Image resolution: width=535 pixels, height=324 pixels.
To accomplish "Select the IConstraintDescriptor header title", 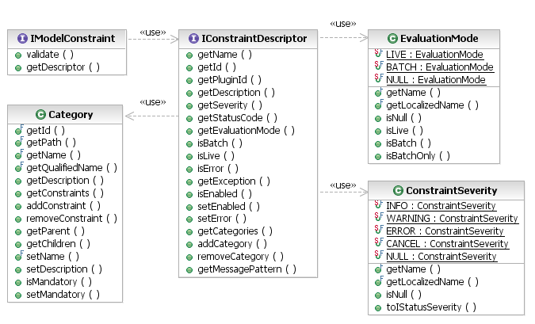I will click(x=254, y=38).
